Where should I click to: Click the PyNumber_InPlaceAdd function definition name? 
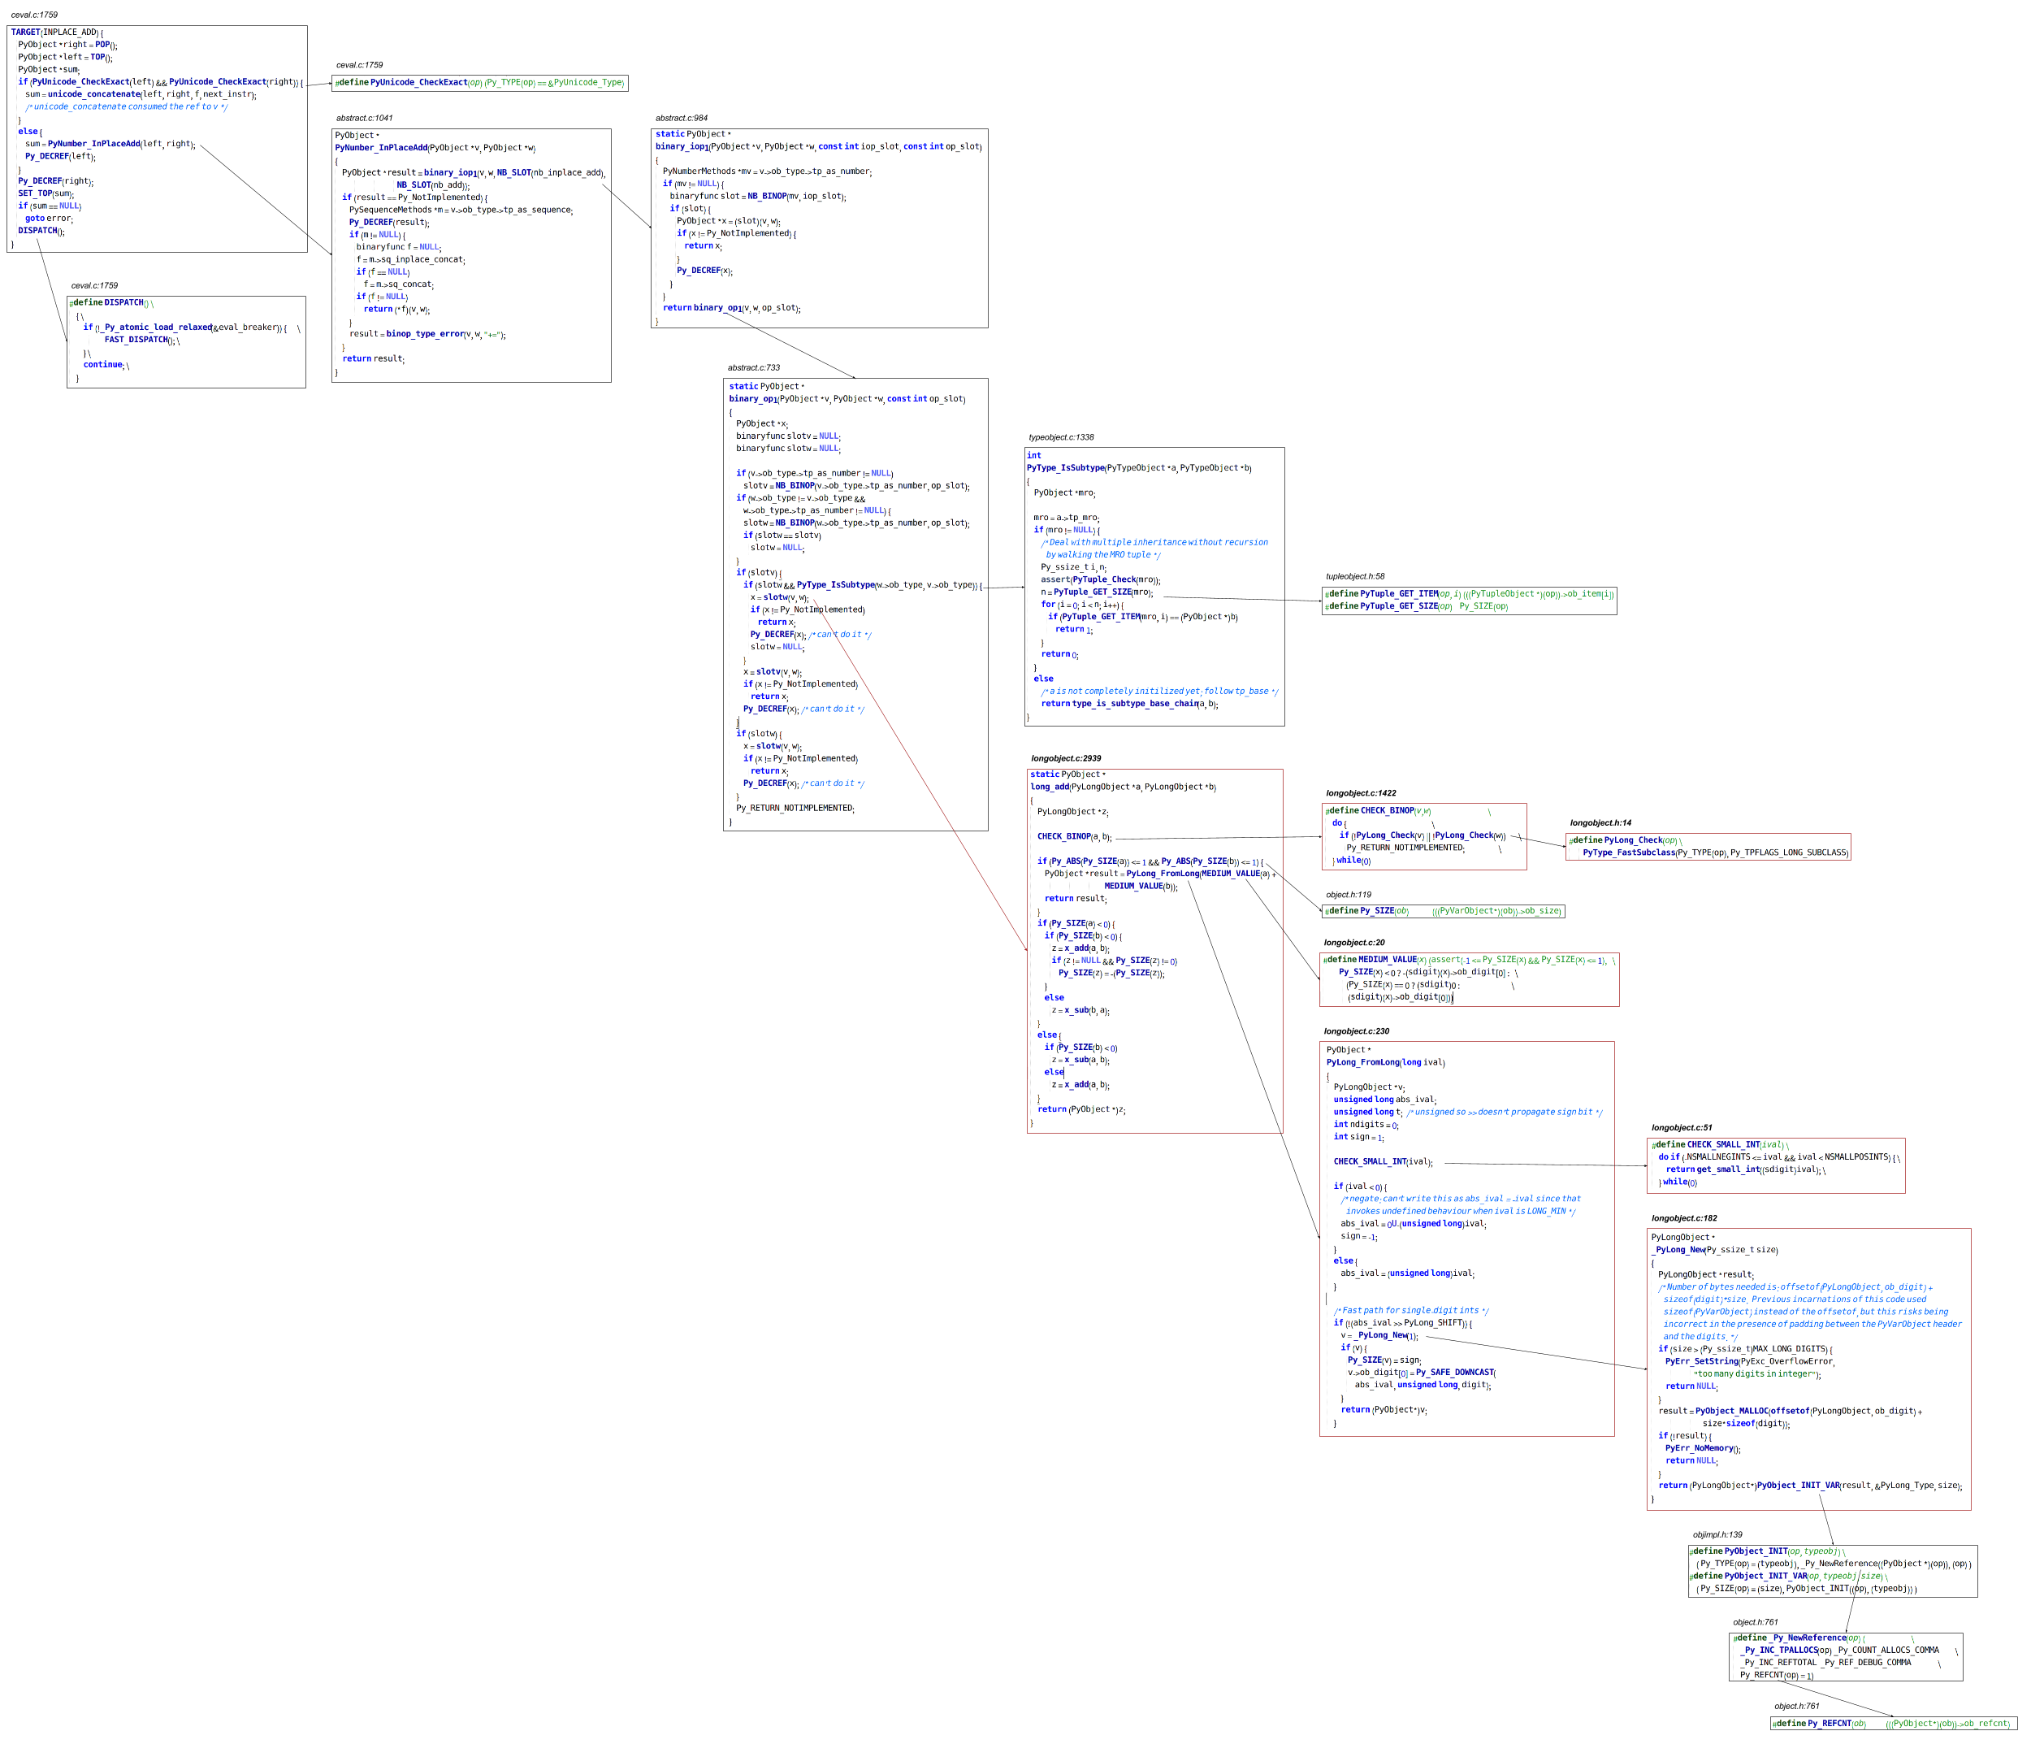click(380, 148)
